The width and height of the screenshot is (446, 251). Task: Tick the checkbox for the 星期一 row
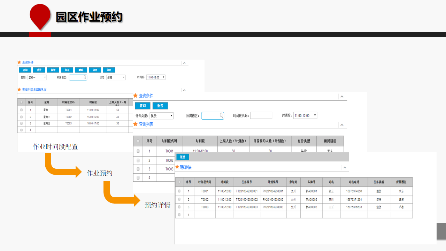(x=21, y=110)
